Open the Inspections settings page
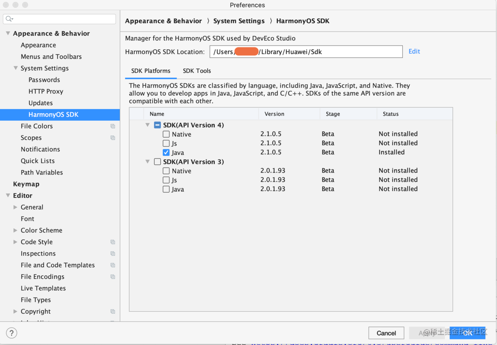Image resolution: width=497 pixels, height=345 pixels. [x=38, y=254]
